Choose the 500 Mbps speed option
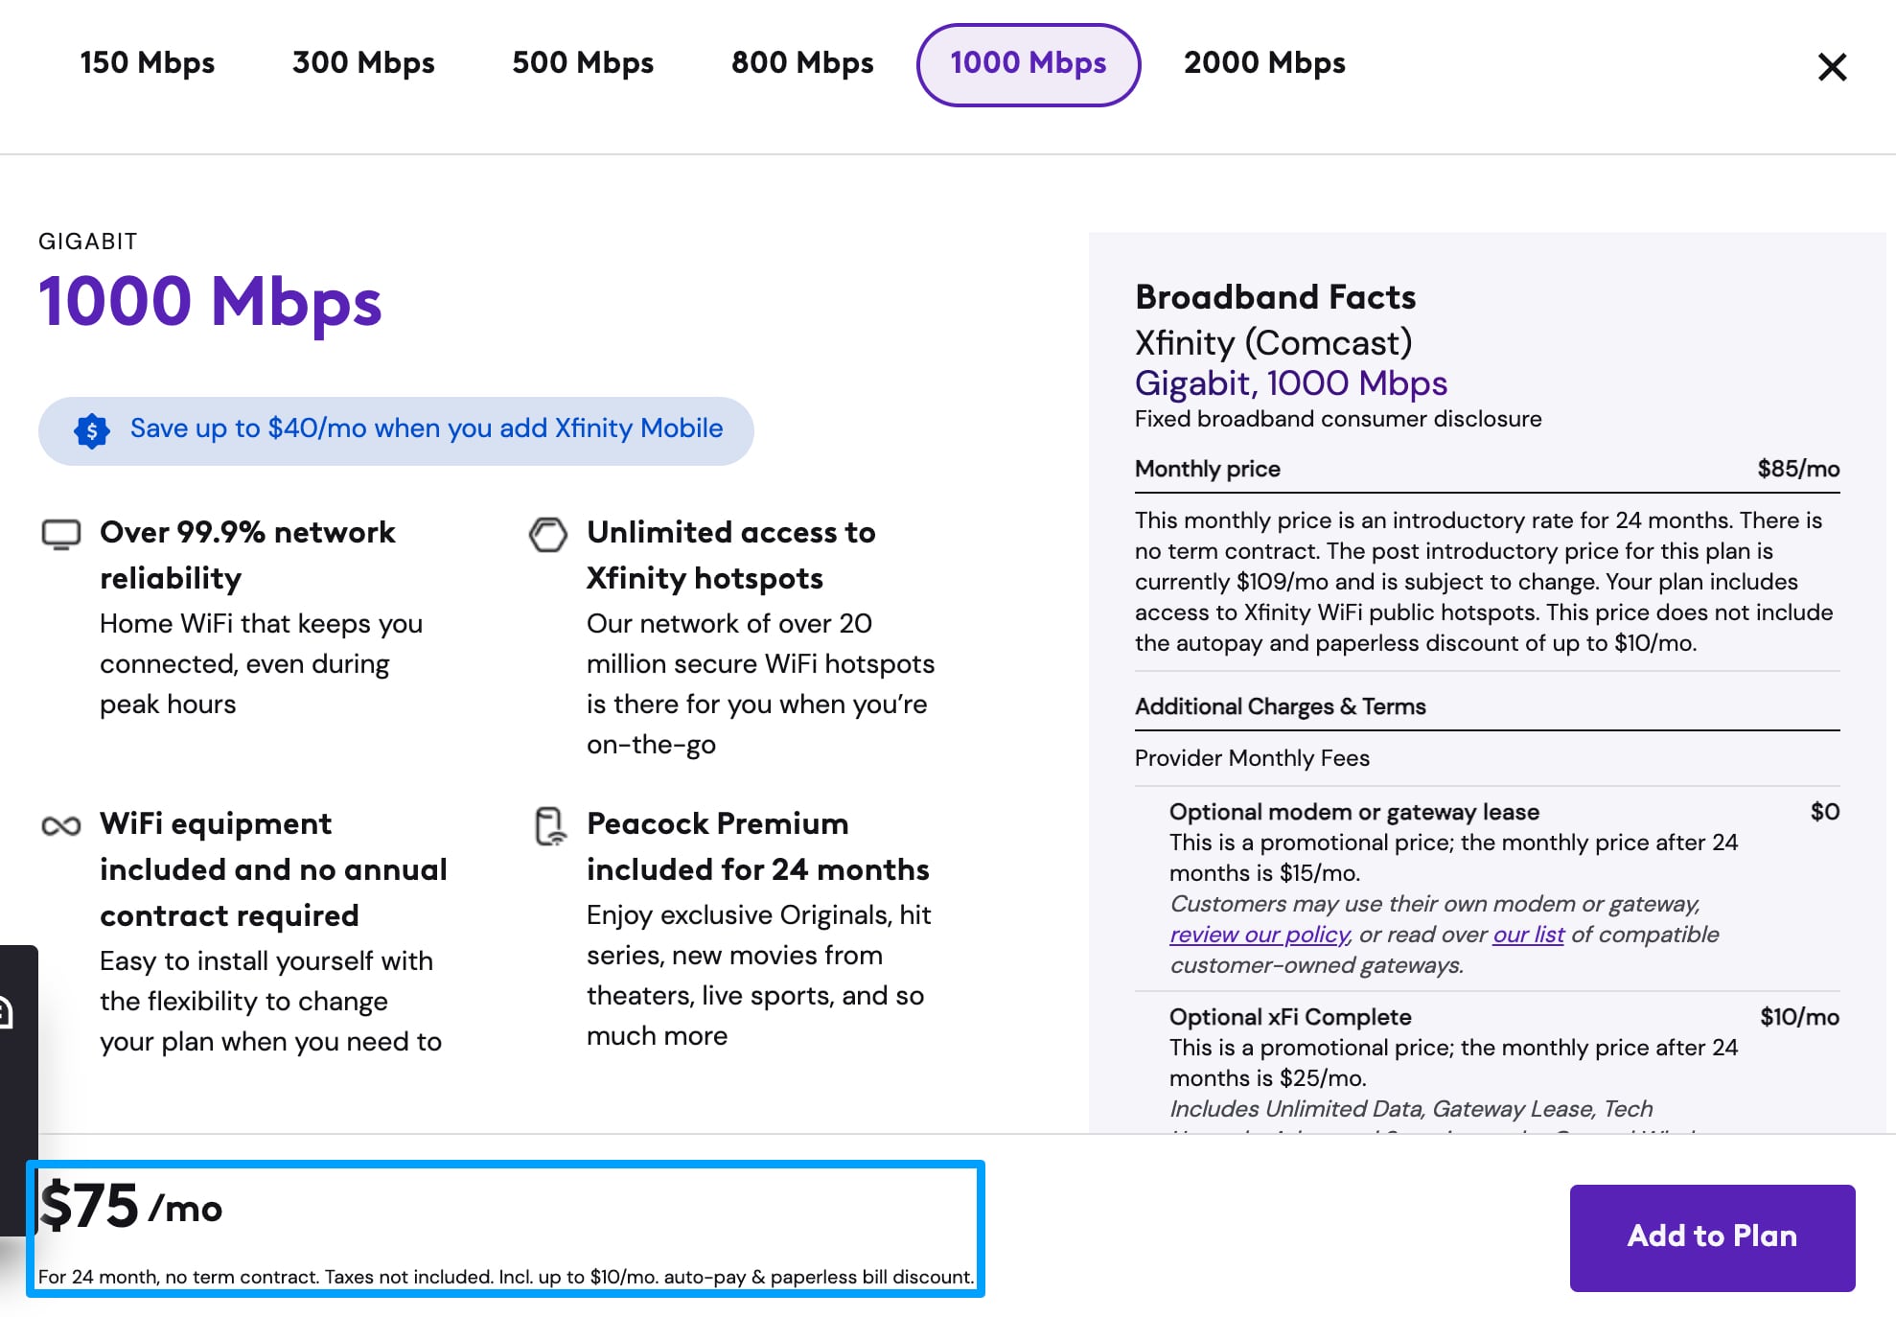The width and height of the screenshot is (1896, 1317). [583, 63]
